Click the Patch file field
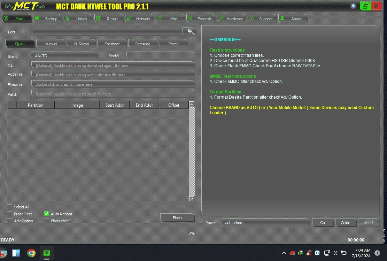 pos(113,94)
